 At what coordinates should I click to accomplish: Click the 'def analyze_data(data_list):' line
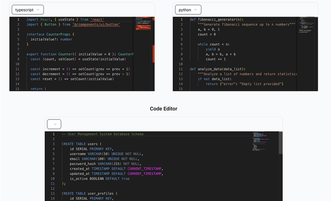217,69
